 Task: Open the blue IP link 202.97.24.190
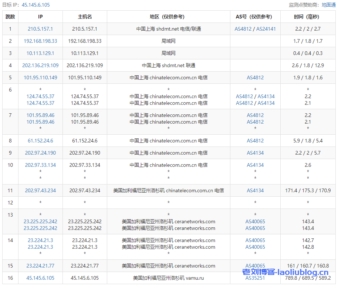click(x=40, y=153)
